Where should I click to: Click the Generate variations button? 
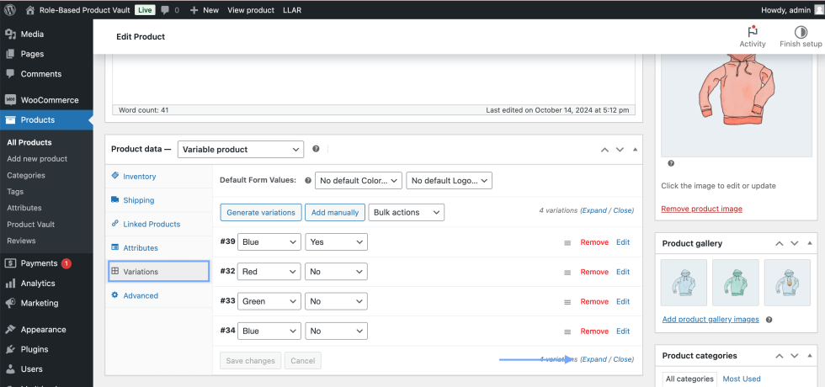point(260,212)
